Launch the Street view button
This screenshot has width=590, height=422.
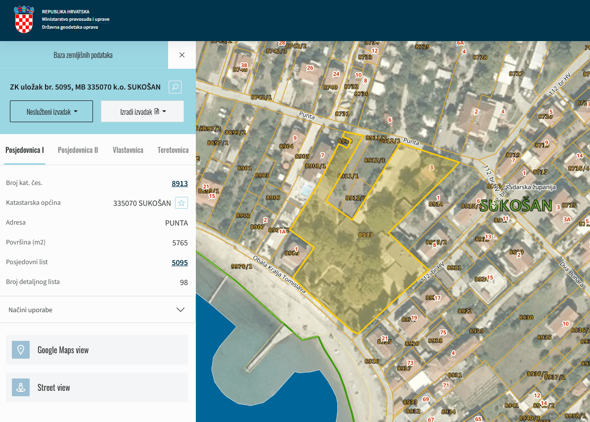(x=97, y=387)
